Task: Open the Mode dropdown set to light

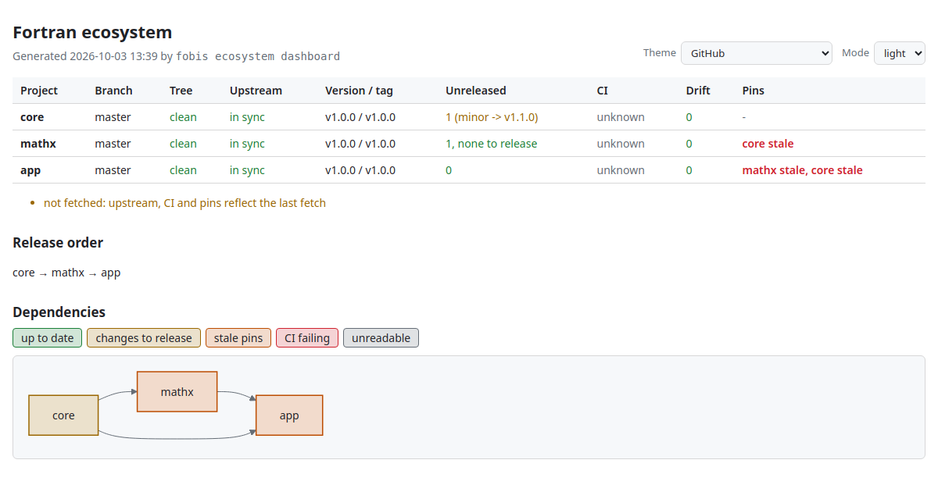Action: pos(900,53)
